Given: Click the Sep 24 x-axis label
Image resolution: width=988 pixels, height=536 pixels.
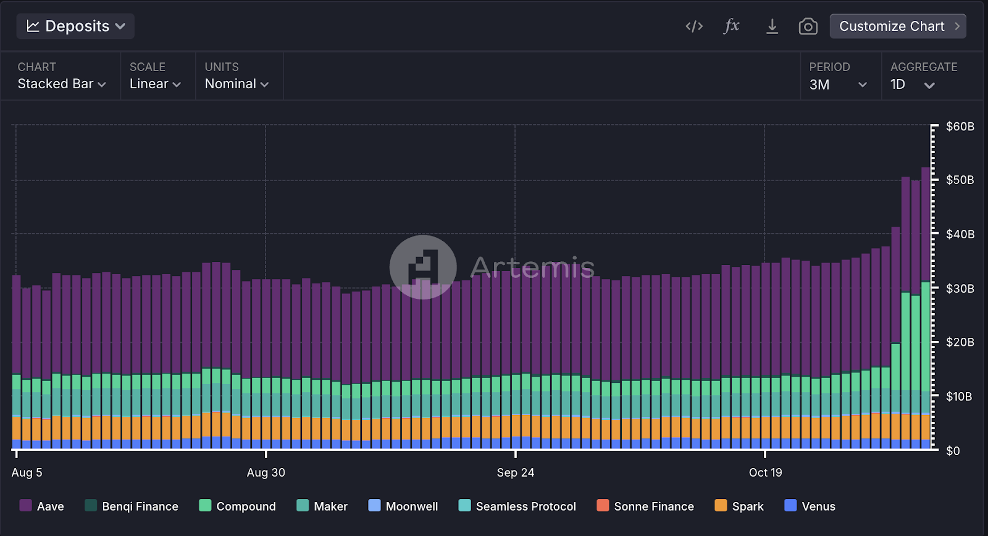Looking at the screenshot, I should (516, 472).
